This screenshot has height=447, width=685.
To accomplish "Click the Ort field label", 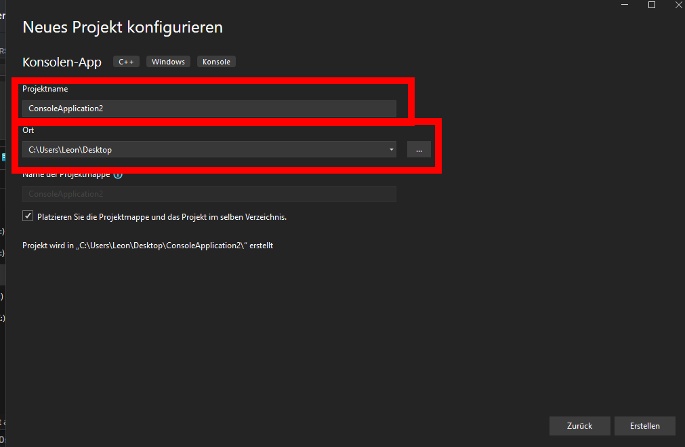I will coord(28,130).
